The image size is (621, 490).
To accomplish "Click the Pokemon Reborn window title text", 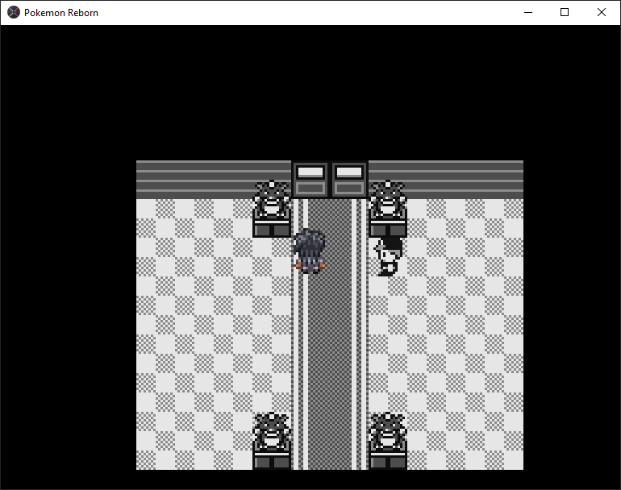I will click(x=61, y=13).
